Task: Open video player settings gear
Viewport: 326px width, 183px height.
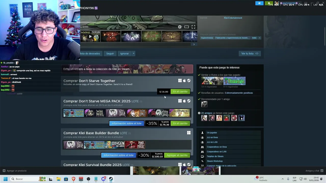Action: (x=180, y=27)
